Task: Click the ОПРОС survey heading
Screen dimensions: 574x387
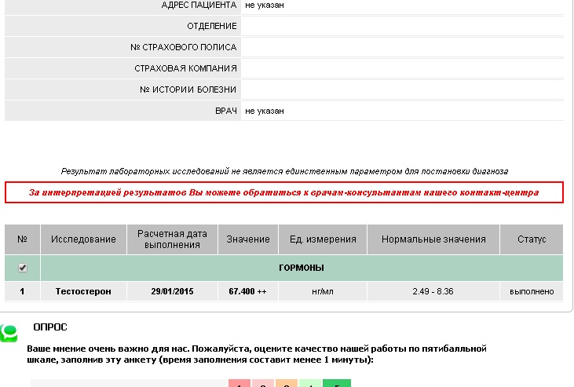Action: pyautogui.click(x=50, y=327)
